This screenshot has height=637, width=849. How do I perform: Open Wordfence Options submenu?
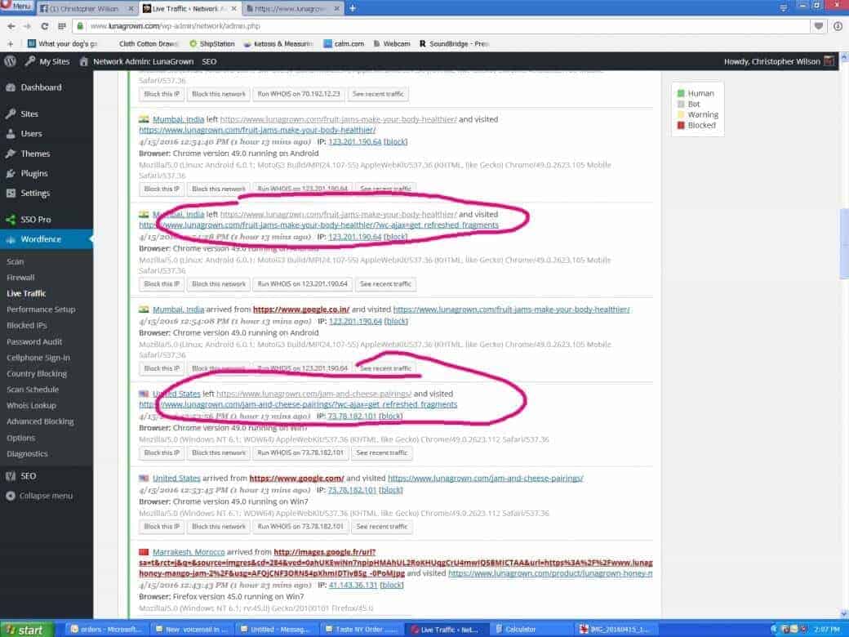click(x=20, y=437)
